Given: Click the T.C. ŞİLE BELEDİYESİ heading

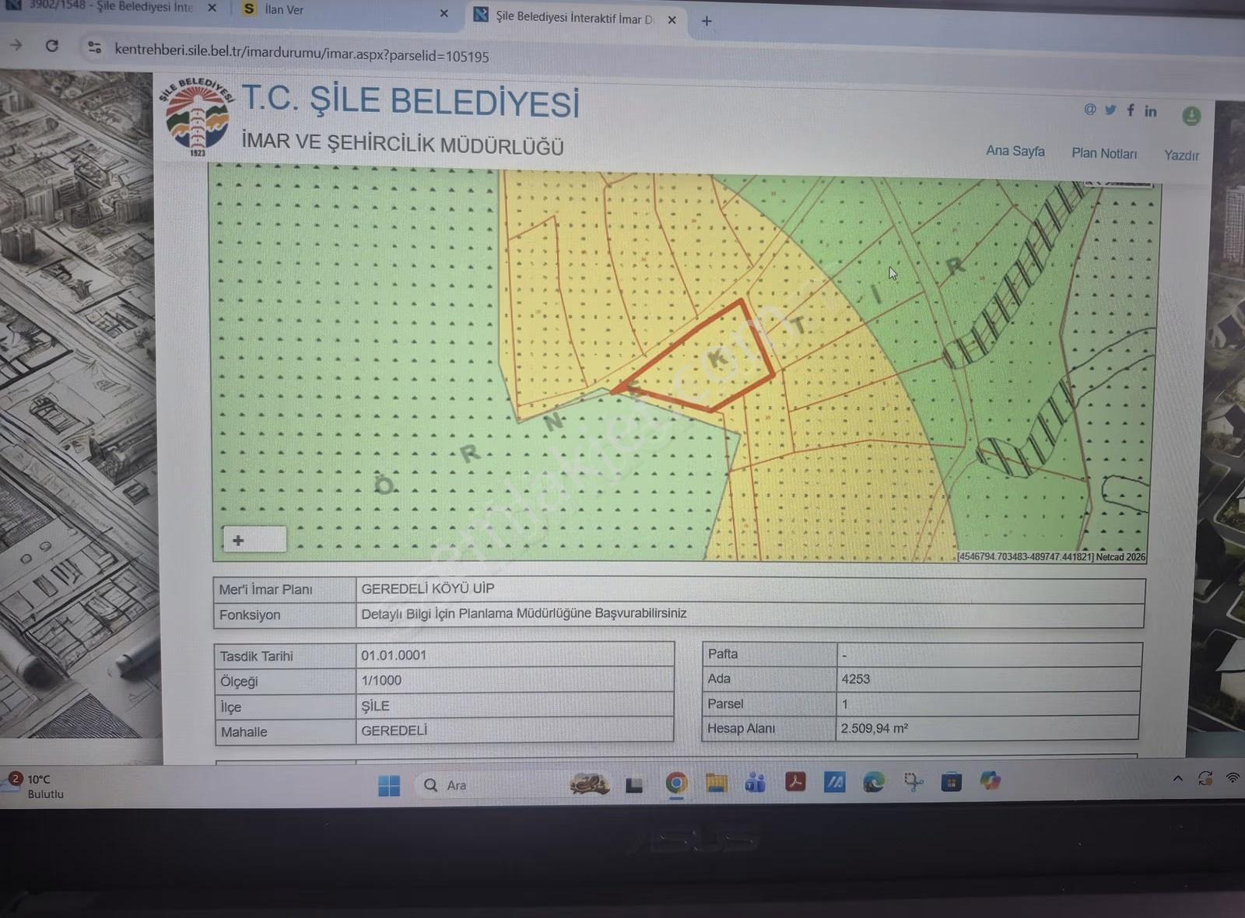Looking at the screenshot, I should [x=410, y=101].
